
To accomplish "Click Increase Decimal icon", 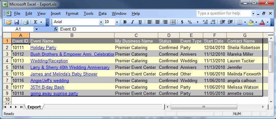I will [x=205, y=22].
